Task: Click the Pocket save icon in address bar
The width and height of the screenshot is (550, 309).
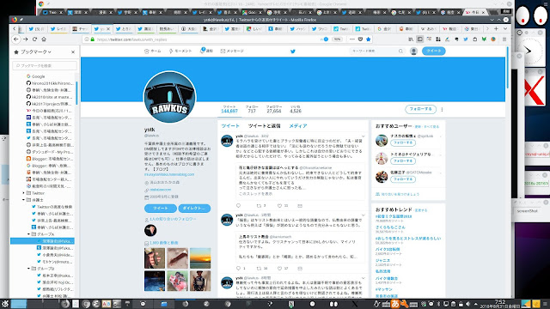Action: pos(360,39)
